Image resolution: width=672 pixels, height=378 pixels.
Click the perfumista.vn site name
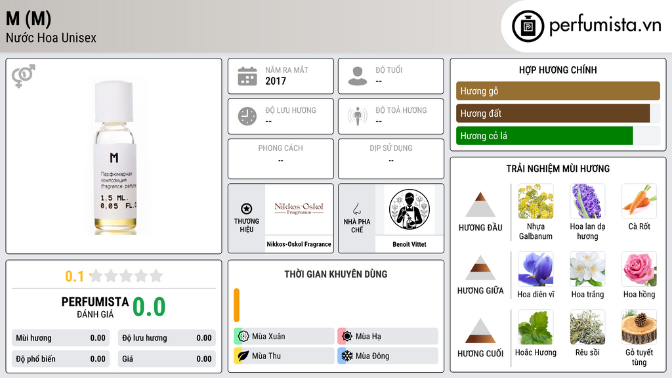[x=605, y=26]
